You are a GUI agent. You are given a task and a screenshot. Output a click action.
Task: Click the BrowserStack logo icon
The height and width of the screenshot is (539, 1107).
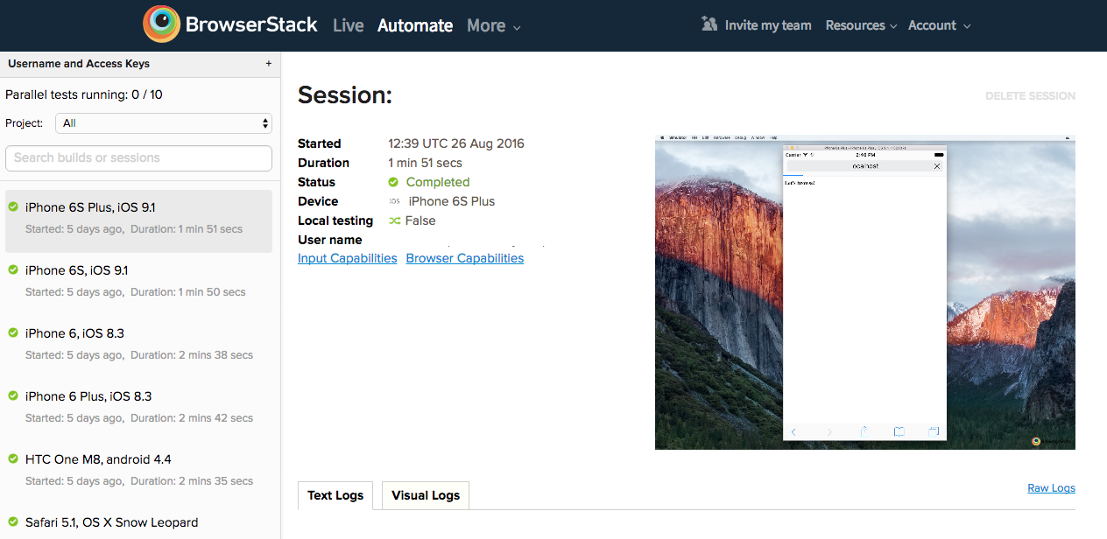coord(162,24)
